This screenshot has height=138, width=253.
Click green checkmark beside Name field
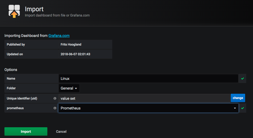[242, 79]
